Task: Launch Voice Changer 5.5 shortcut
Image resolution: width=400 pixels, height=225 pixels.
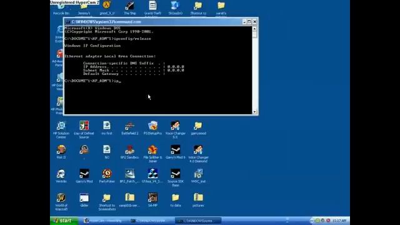Action: coord(175,129)
